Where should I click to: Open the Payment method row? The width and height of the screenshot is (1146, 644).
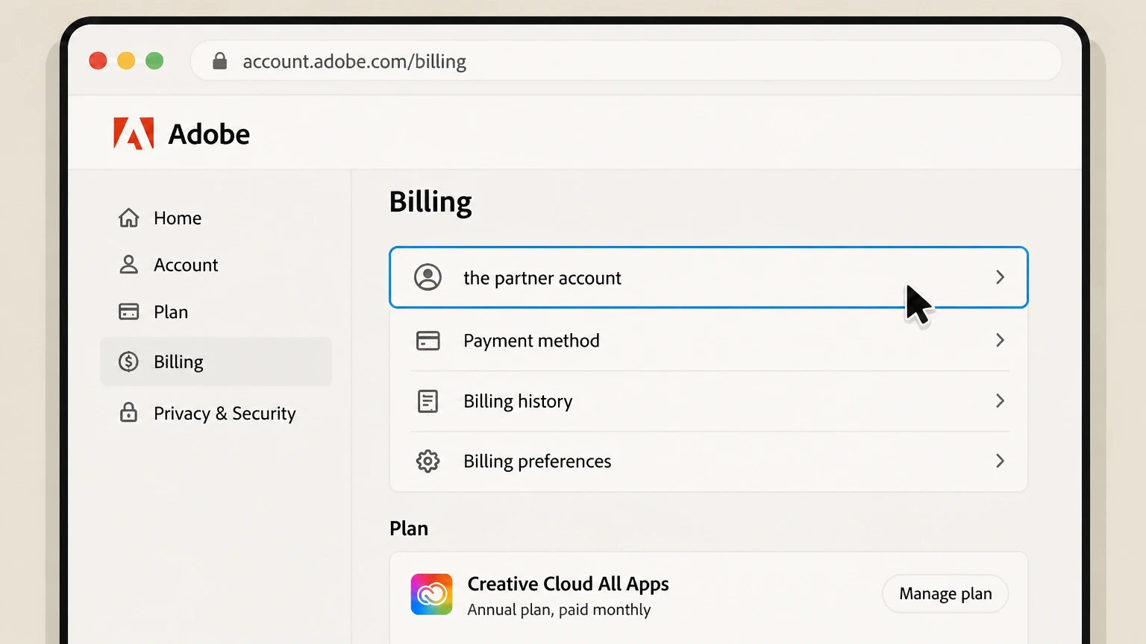click(x=709, y=341)
